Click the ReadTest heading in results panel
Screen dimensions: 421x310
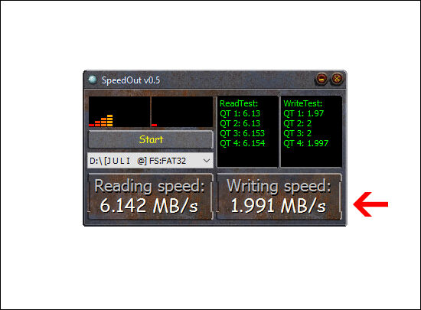pyautogui.click(x=239, y=103)
